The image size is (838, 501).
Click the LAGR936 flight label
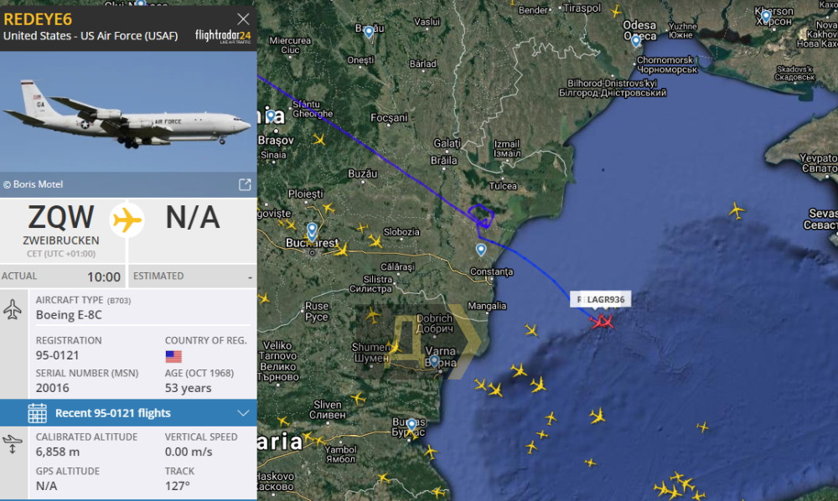[601, 300]
